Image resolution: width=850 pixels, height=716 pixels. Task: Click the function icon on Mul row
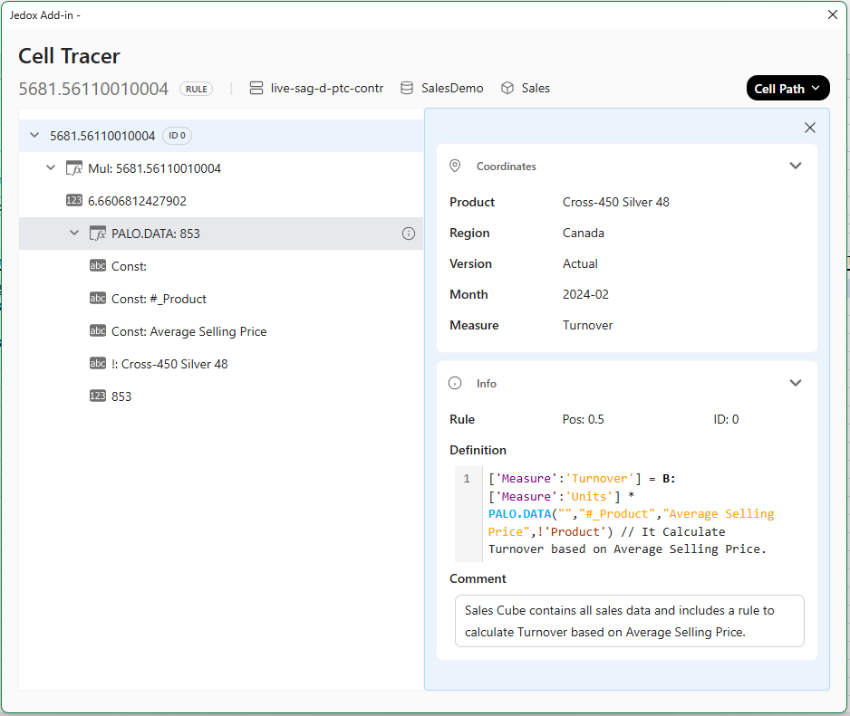point(74,168)
